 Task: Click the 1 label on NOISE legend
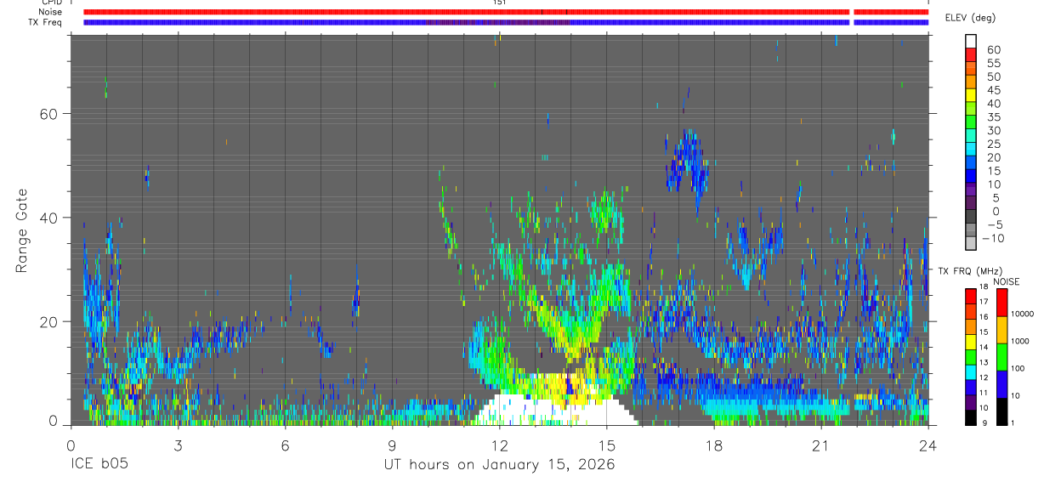click(1013, 423)
